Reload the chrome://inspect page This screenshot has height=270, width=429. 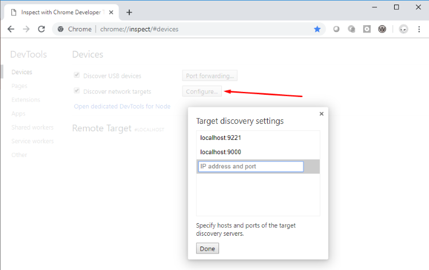coord(41,29)
